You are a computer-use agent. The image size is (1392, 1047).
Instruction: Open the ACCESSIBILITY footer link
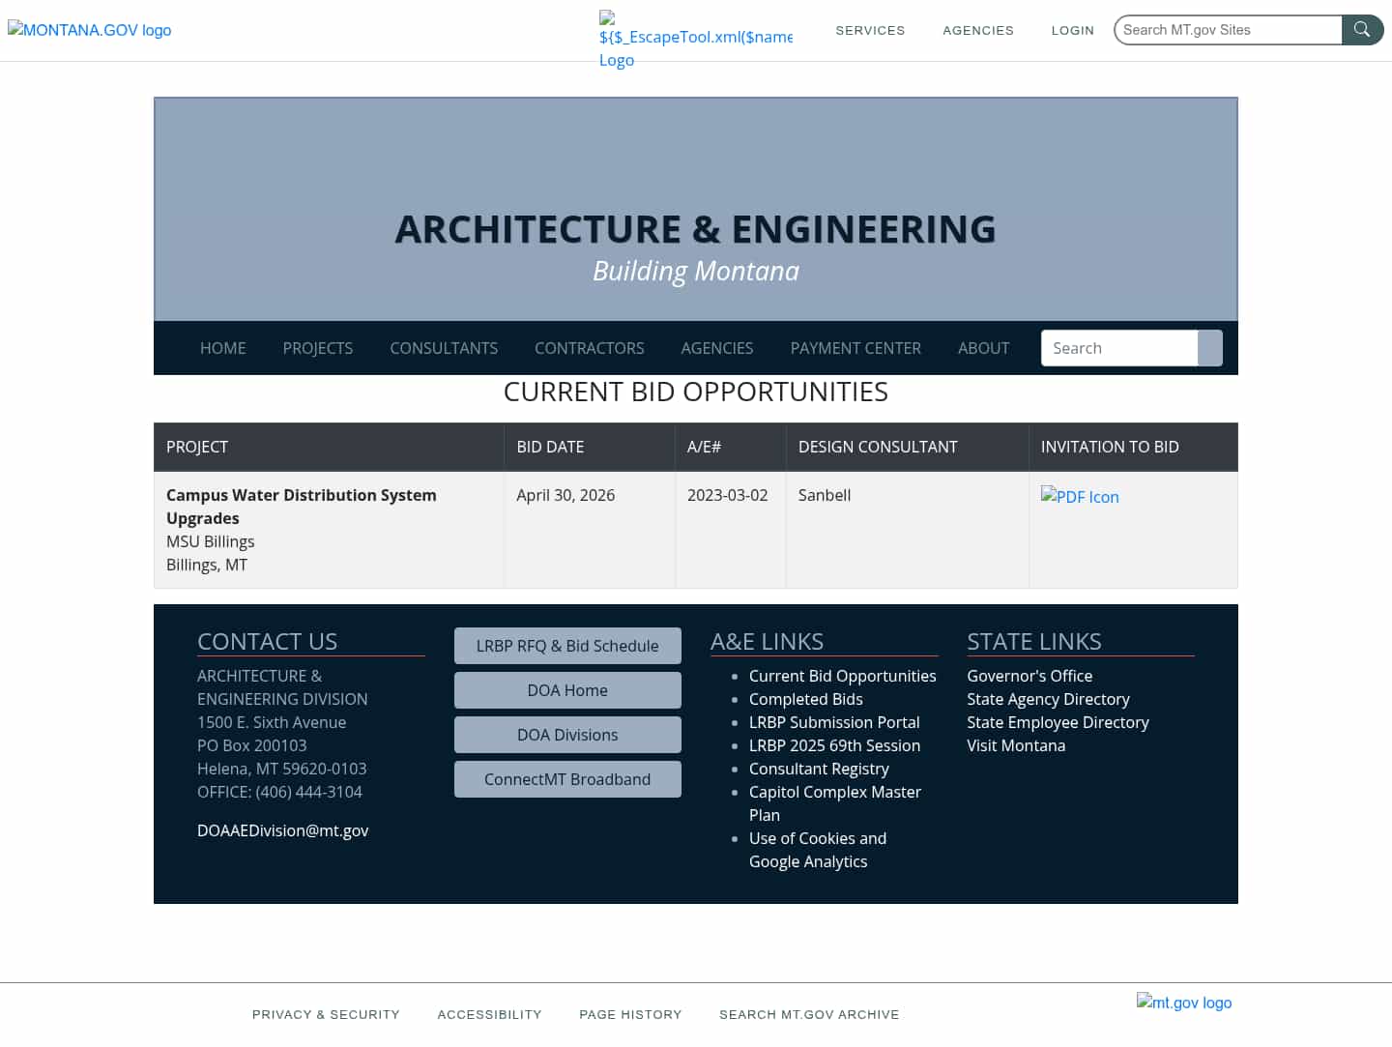(489, 1014)
